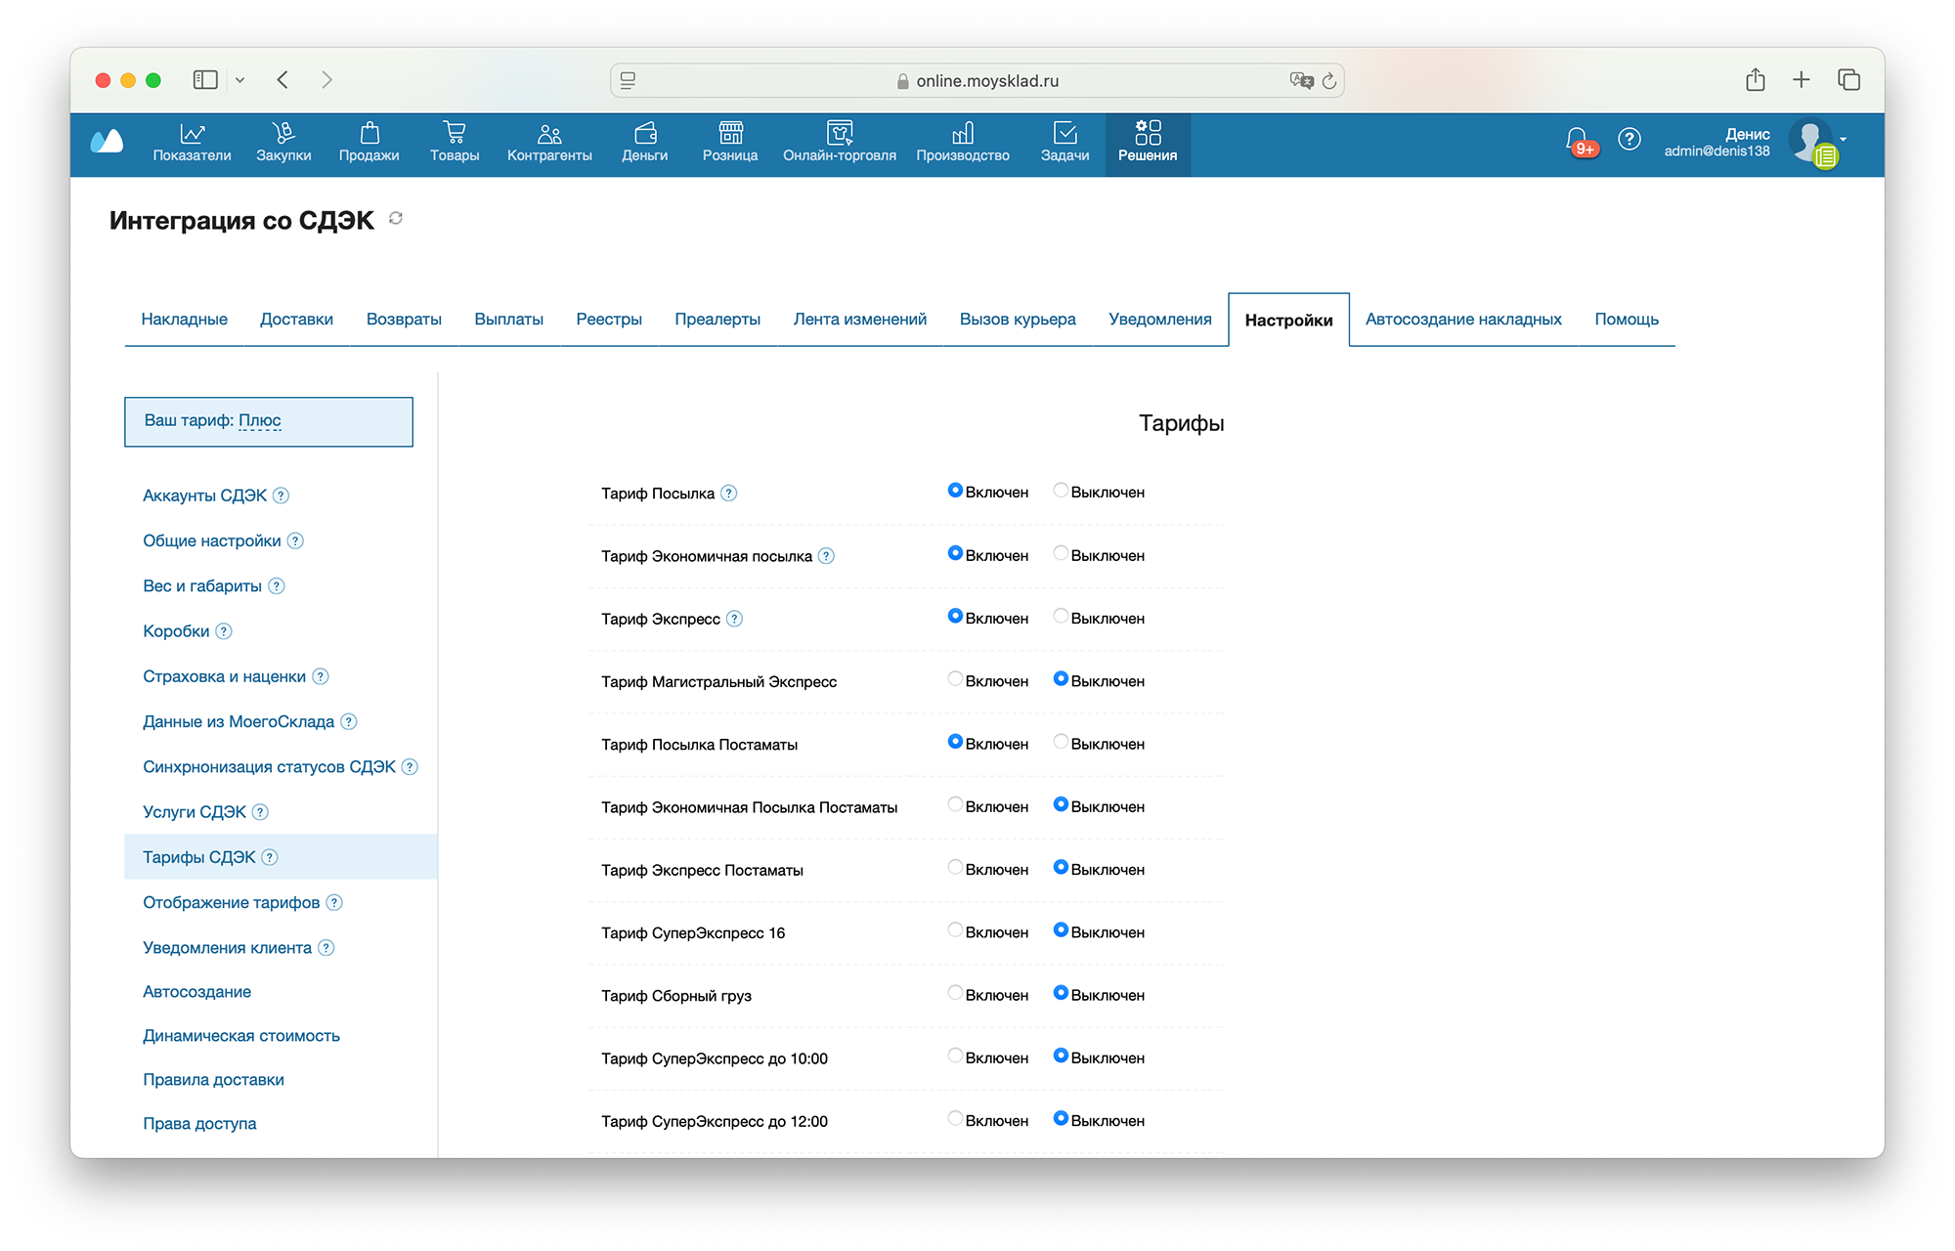Expand the user account dropdown arrow
1955x1251 pixels.
point(1844,139)
